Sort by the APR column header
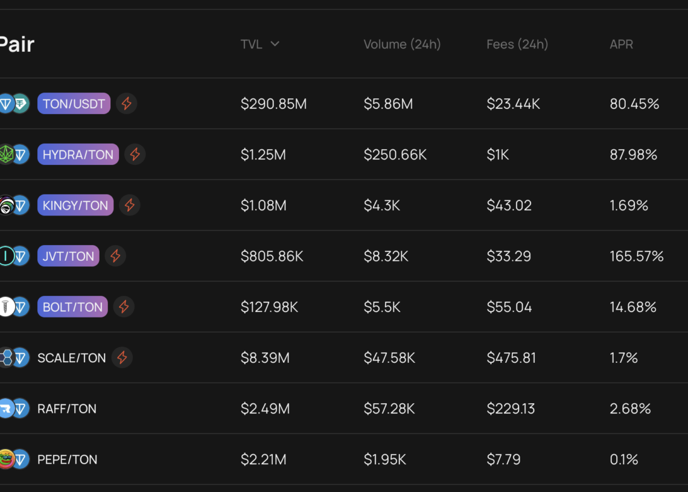 (x=622, y=44)
